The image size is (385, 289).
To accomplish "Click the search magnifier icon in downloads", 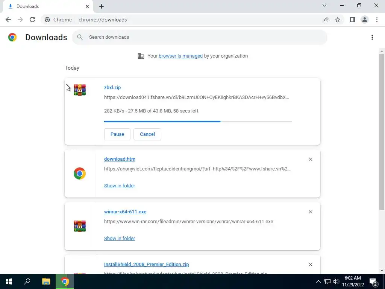I will (80, 37).
